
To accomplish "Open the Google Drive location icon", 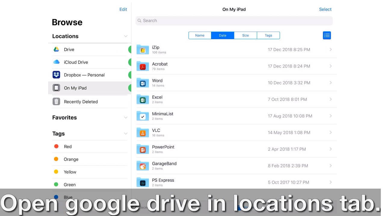I will coord(56,49).
